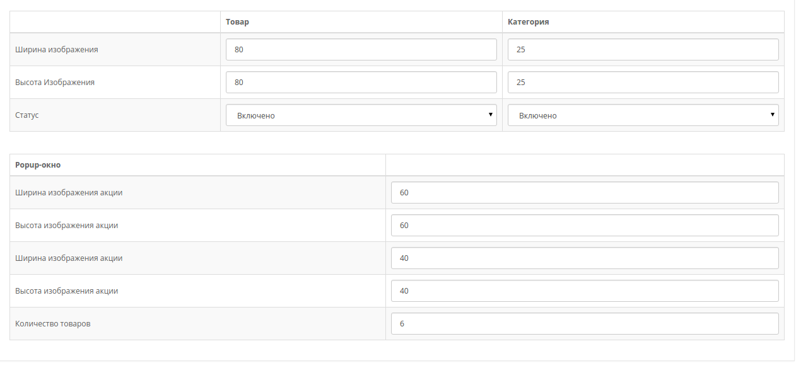This screenshot has width=796, height=368.
Task: Focus Ширина изображения field under Товар
Action: pyautogui.click(x=361, y=50)
